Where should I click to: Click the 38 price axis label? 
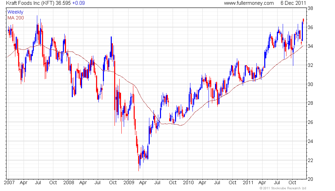pos(310,8)
